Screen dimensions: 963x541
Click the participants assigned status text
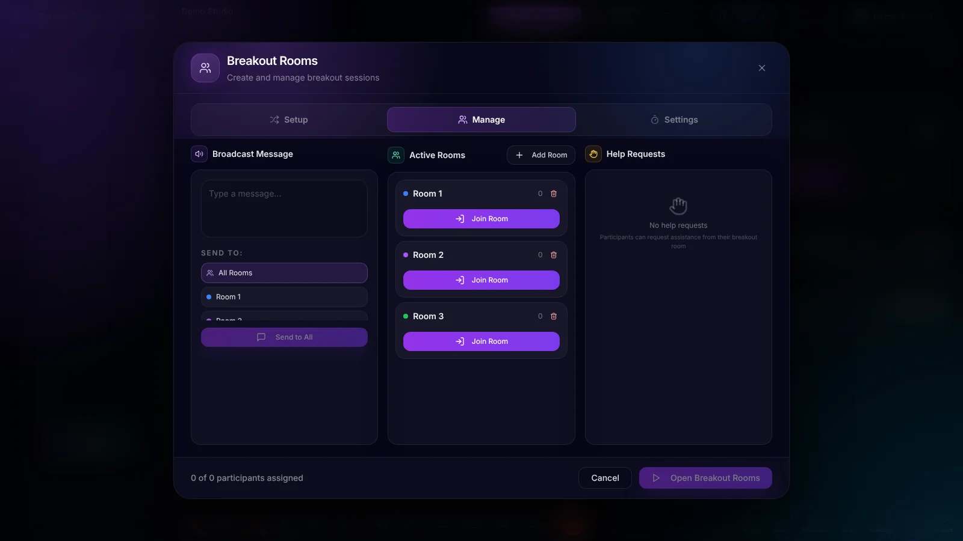pos(247,478)
